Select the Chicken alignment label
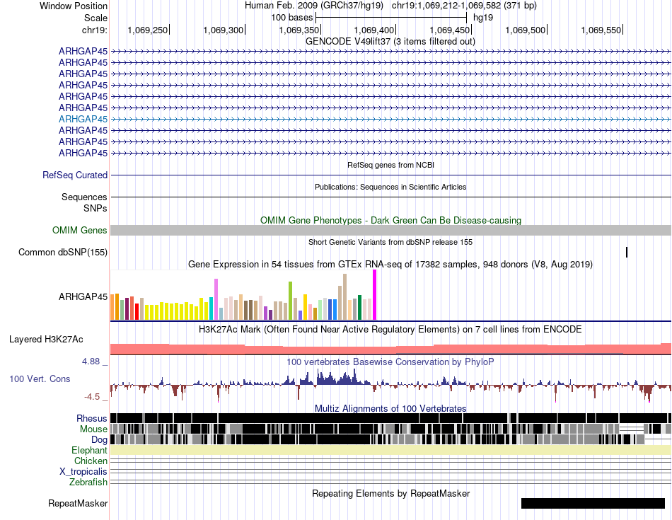This screenshot has width=672, height=520. (x=91, y=461)
